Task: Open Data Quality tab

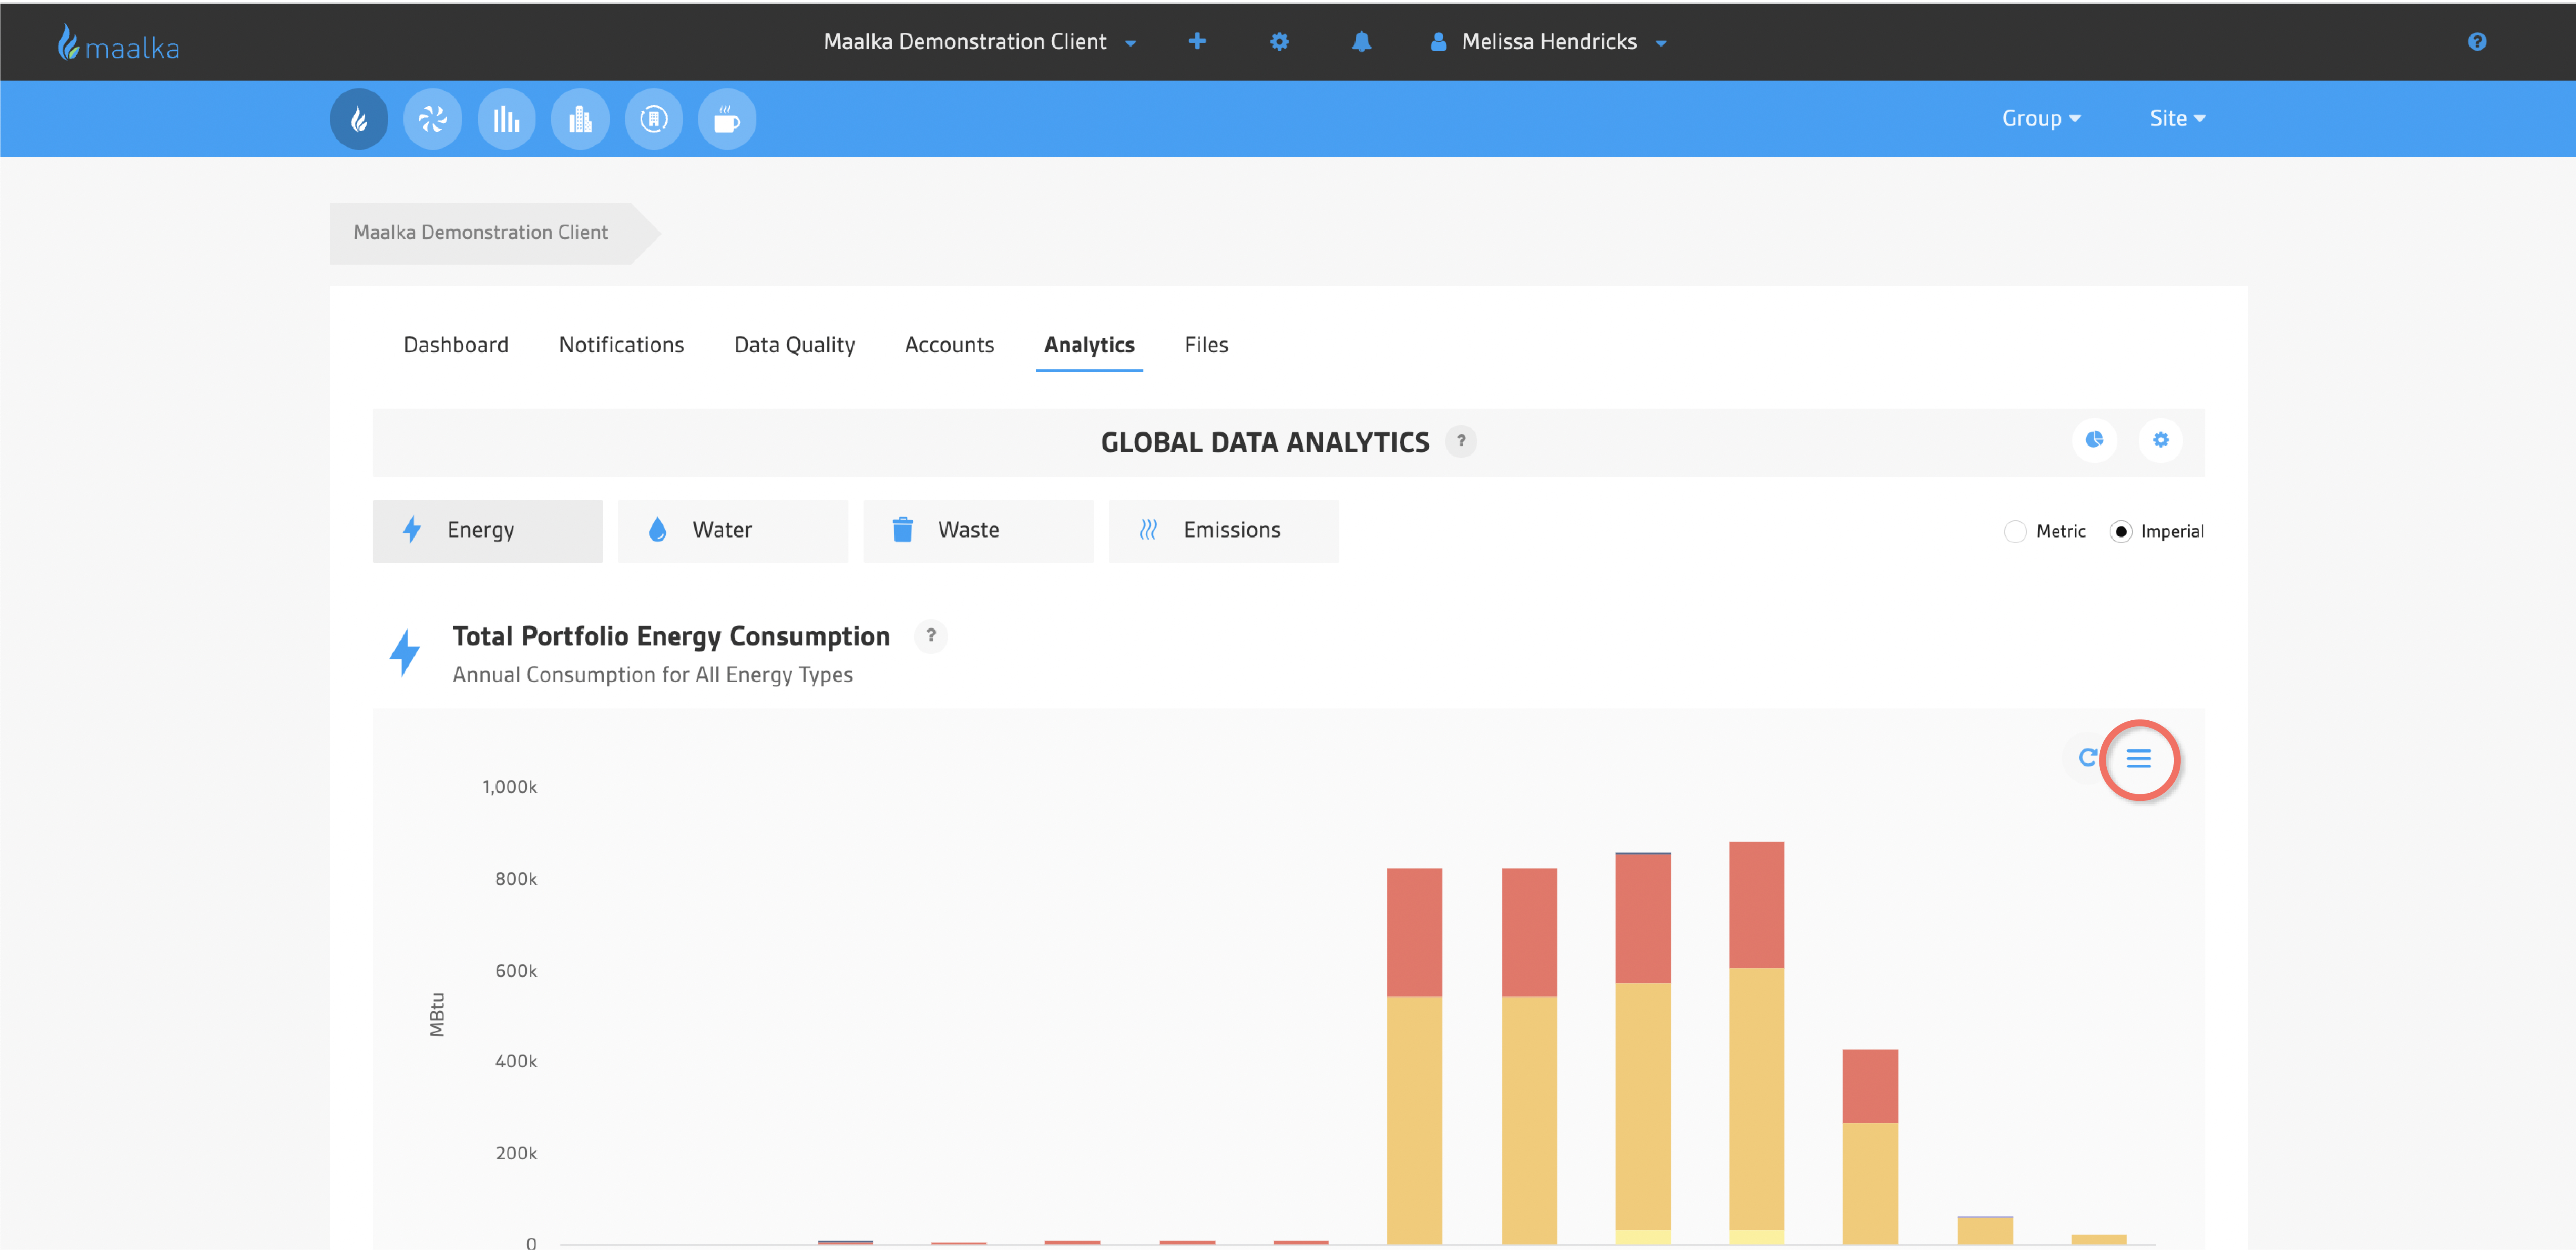Action: click(x=794, y=345)
